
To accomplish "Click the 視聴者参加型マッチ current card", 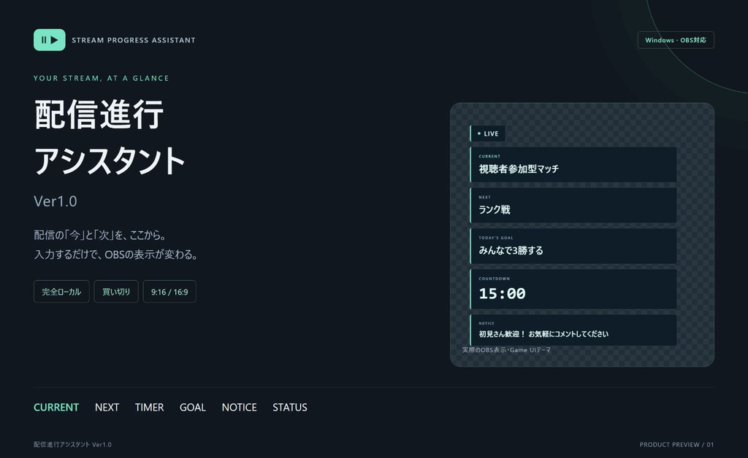I will point(573,164).
